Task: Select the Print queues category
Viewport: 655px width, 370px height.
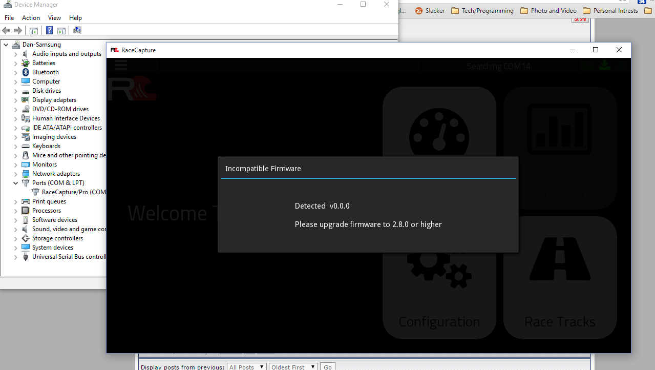Action: (x=49, y=201)
